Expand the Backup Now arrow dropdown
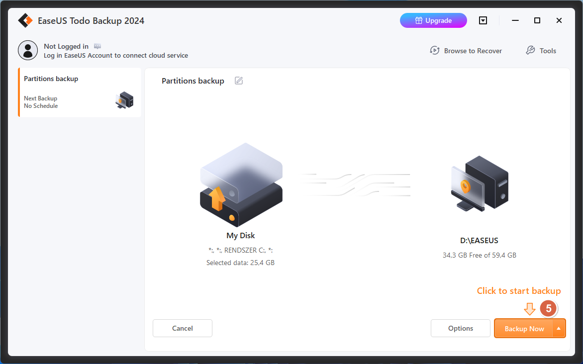 coord(559,329)
